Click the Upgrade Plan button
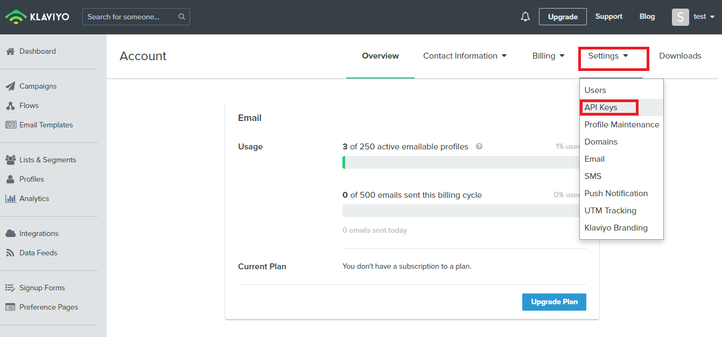The width and height of the screenshot is (722, 337). (x=554, y=302)
